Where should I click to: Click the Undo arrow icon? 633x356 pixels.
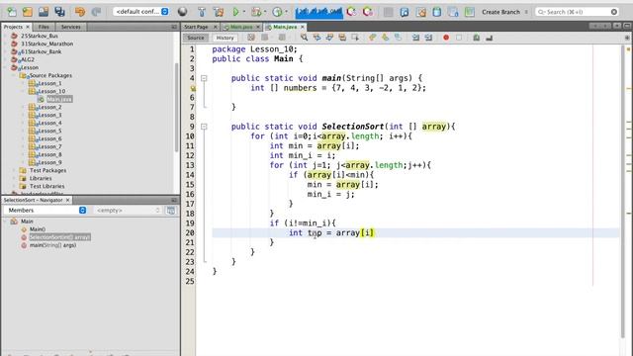pyautogui.click(x=80, y=12)
